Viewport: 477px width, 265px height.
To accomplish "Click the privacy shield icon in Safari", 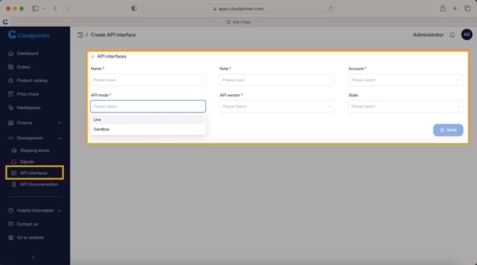I will point(134,8).
